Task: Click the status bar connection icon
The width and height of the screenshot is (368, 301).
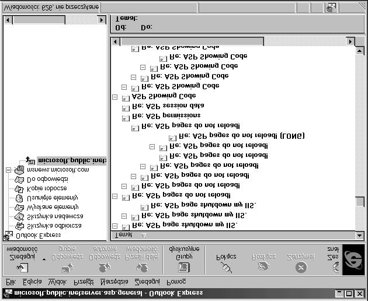Action: 331,8
